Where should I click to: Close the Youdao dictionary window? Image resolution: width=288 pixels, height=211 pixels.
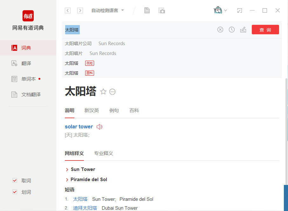[x=278, y=10]
